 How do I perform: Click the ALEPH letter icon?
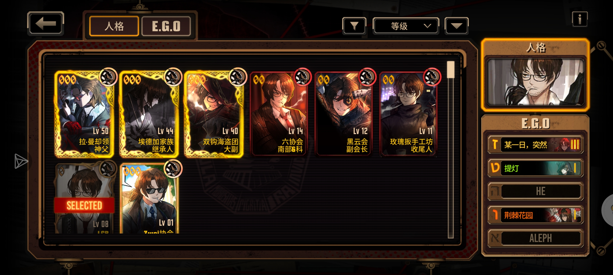click(x=495, y=238)
